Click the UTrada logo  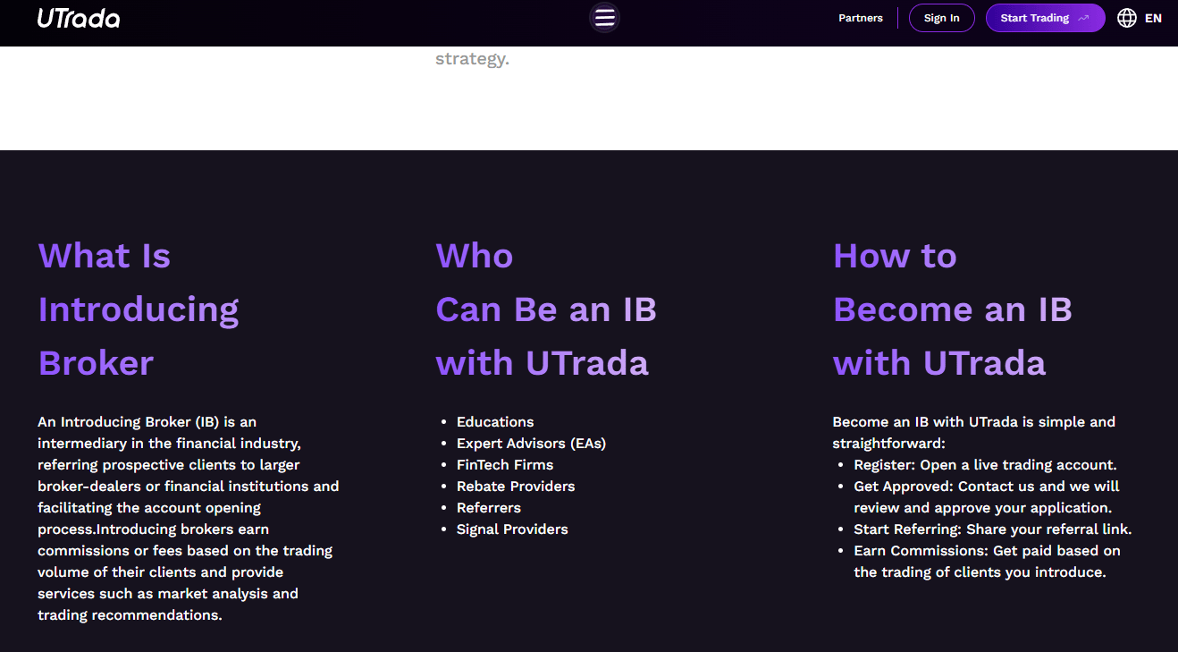tap(79, 18)
